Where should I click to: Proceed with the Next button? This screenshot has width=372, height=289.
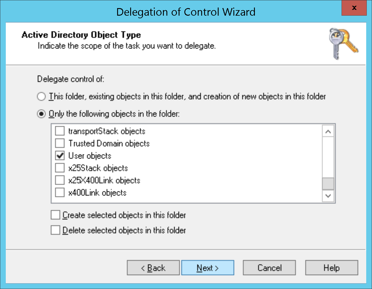[208, 268]
